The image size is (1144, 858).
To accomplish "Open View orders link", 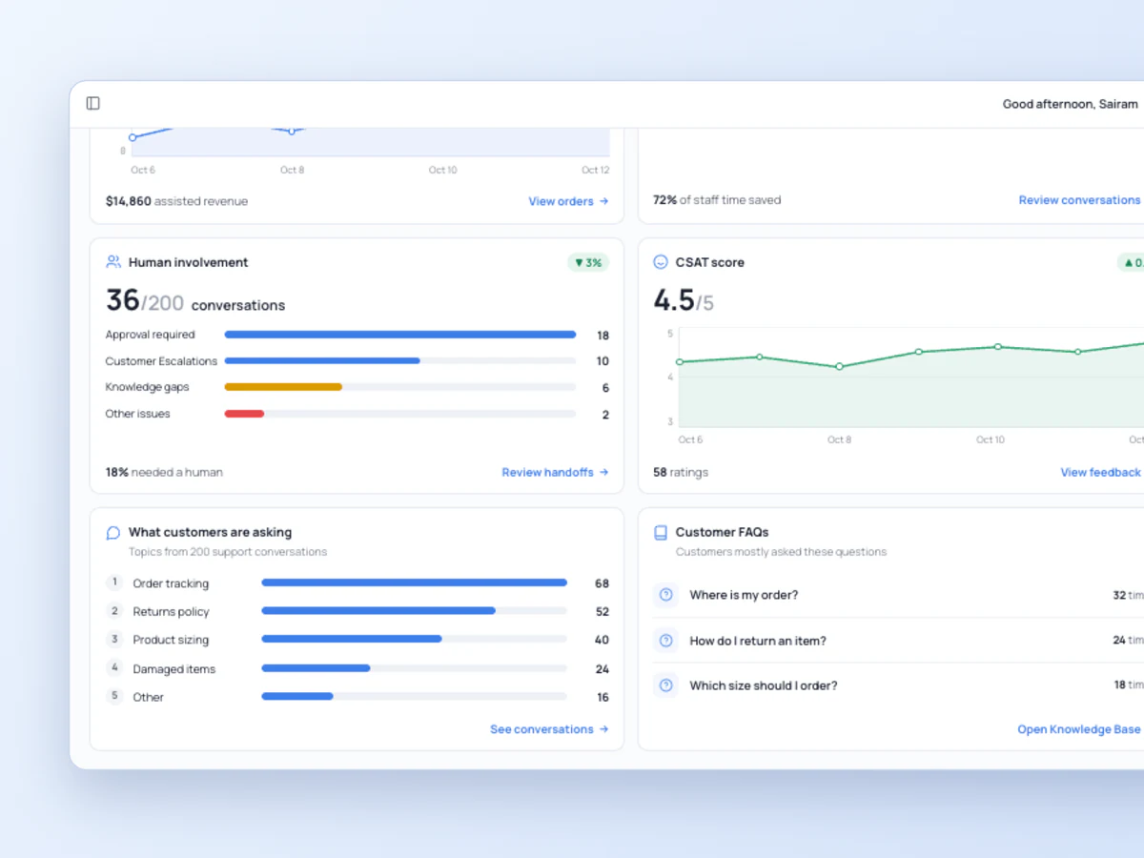I will 568,201.
